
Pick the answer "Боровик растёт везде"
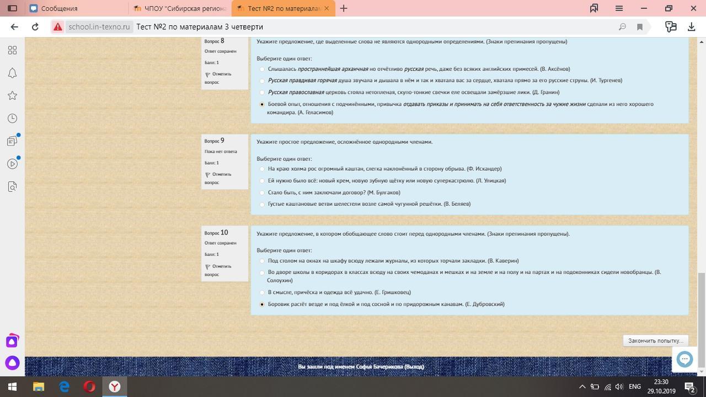pyautogui.click(x=262, y=304)
